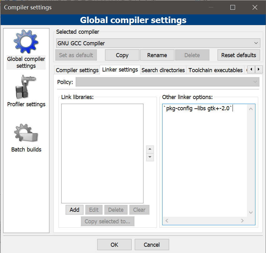
Task: Confirm settings with OK button
Action: (x=114, y=245)
